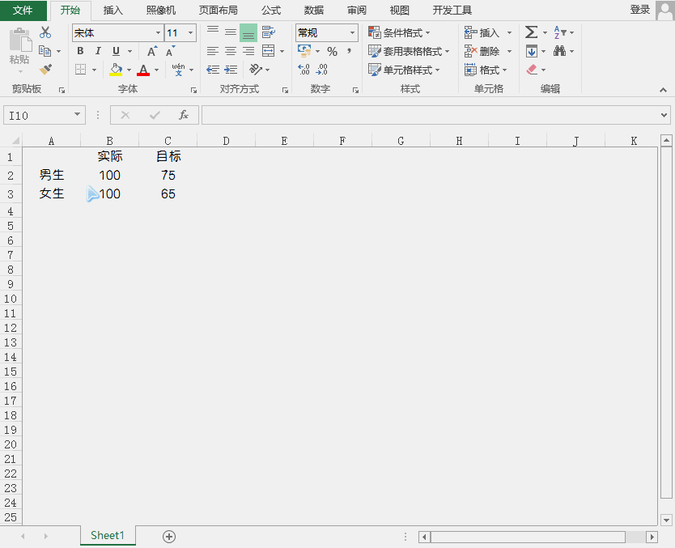The height and width of the screenshot is (548, 675).
Task: Switch to the 公式 Formulas tab
Action: pyautogui.click(x=271, y=10)
